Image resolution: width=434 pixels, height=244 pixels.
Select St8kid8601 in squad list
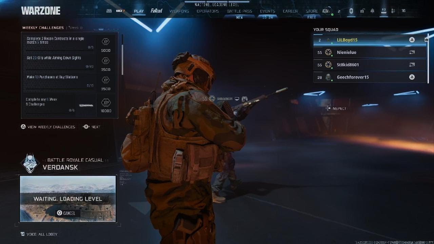pos(370,65)
